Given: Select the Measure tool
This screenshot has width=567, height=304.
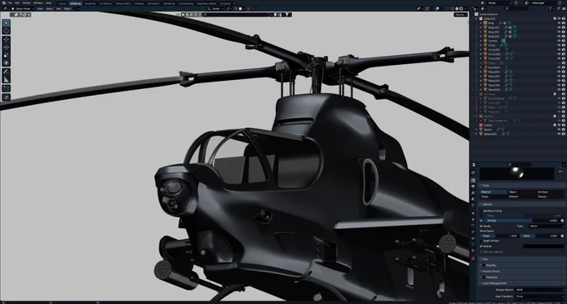Looking at the screenshot, I should click(x=6, y=80).
